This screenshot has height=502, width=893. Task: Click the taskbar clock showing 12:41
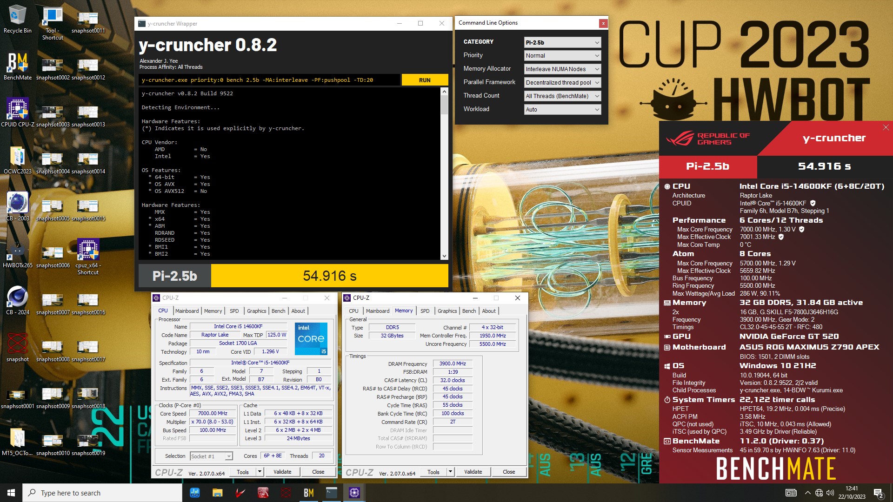pyautogui.click(x=852, y=493)
